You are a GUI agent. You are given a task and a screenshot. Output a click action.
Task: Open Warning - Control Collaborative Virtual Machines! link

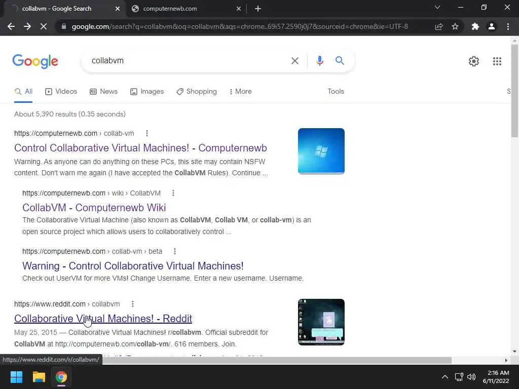133,266
